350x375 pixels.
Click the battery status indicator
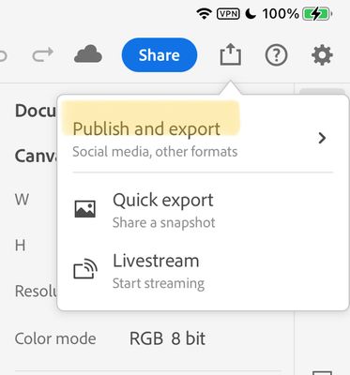tap(317, 14)
